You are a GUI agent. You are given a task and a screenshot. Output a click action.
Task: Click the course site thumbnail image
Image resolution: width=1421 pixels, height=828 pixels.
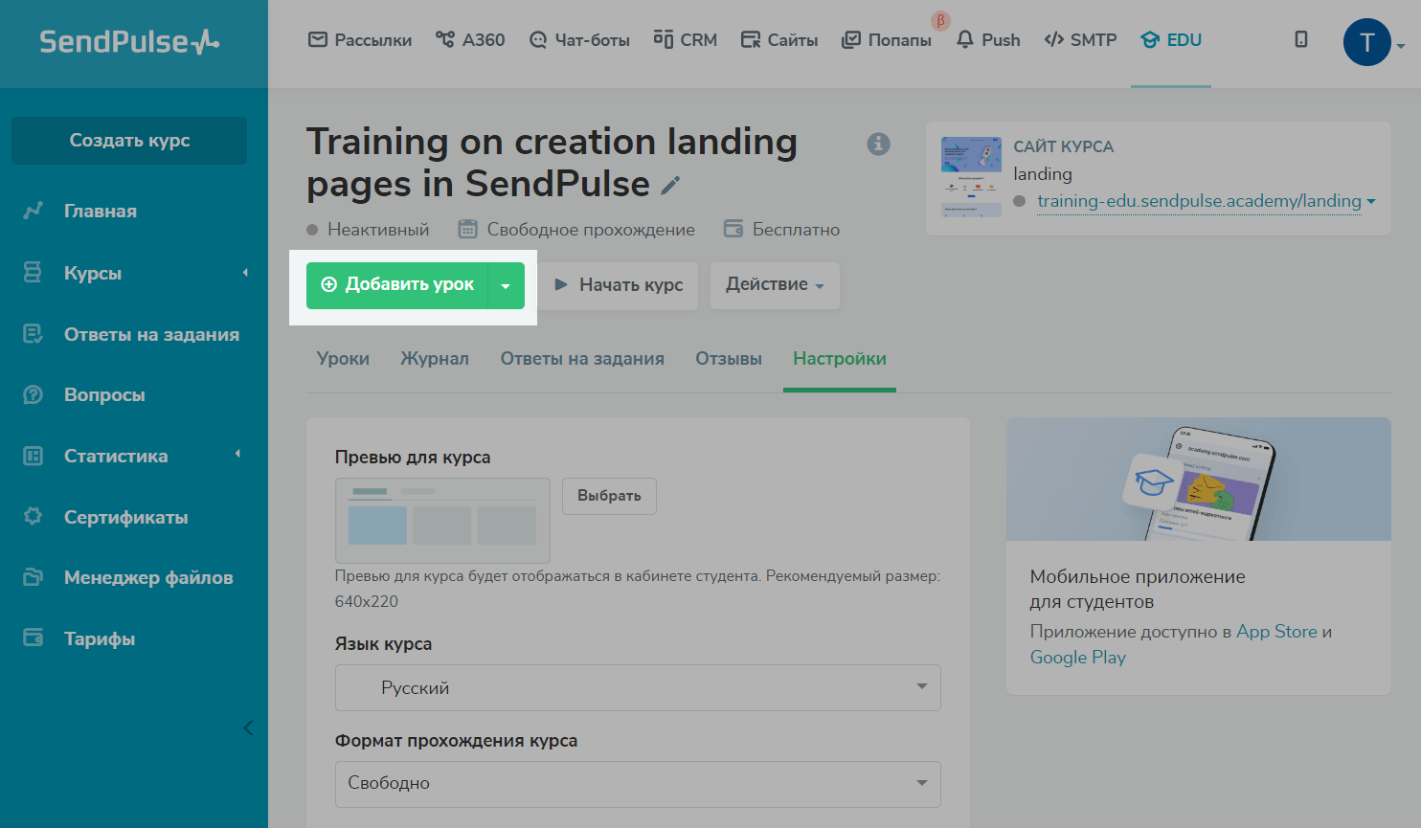pyautogui.click(x=971, y=176)
